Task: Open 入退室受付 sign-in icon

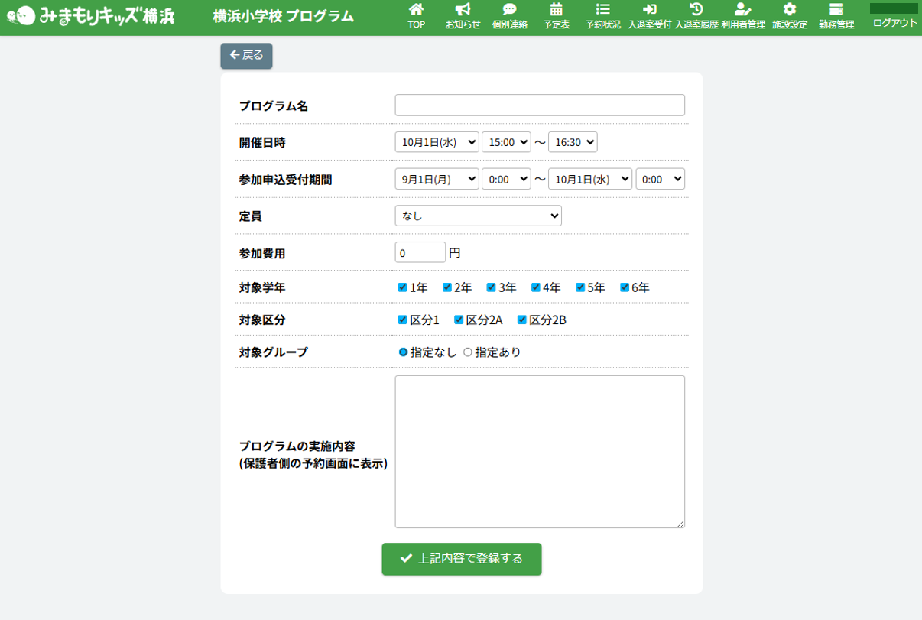Action: point(649,10)
